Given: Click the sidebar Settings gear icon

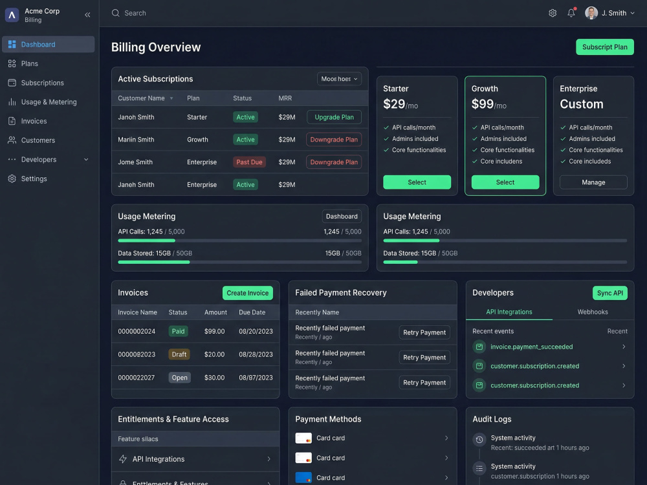Looking at the screenshot, I should tap(12, 178).
